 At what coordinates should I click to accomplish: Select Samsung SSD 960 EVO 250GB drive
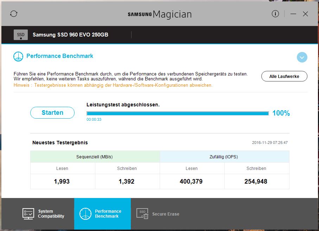[x=70, y=35]
